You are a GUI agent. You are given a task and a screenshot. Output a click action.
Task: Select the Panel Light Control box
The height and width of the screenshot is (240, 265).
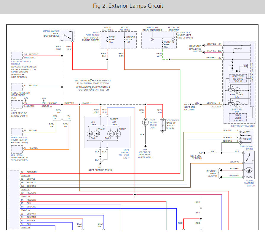(x=238, y=118)
